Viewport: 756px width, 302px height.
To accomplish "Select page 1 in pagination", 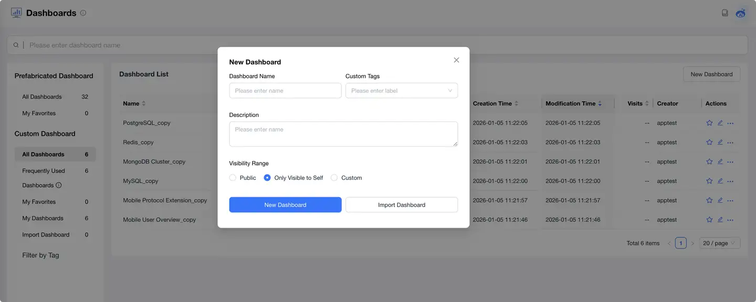I will click(680, 242).
